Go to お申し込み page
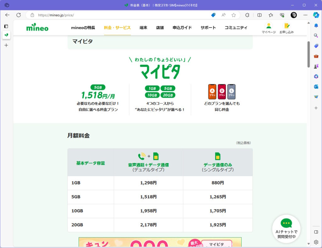 pos(286,28)
